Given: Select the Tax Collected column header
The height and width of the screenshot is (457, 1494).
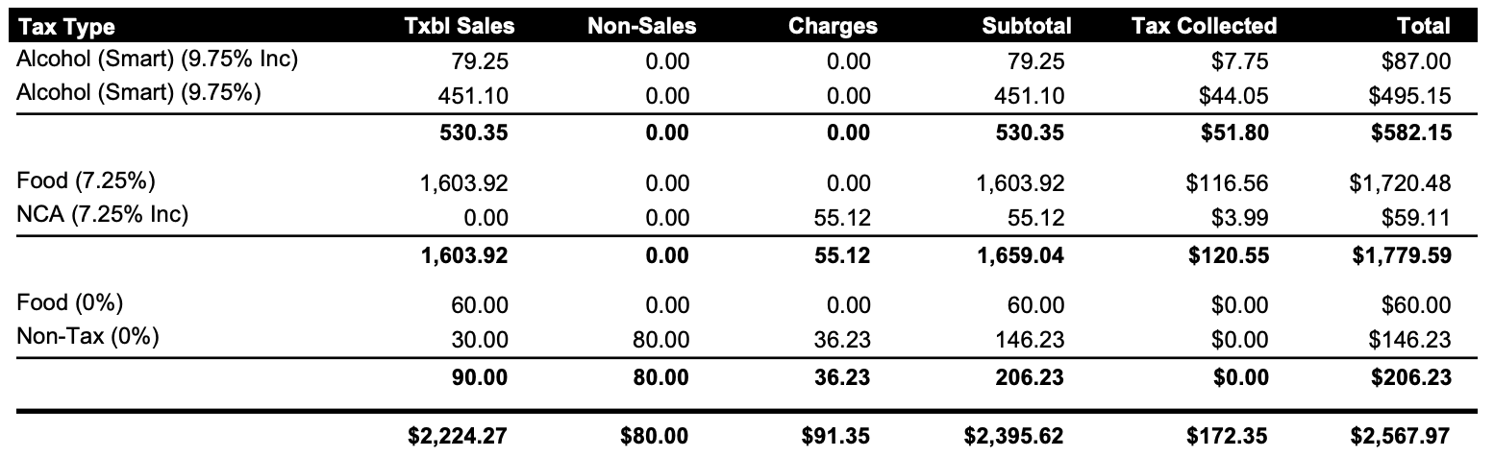Looking at the screenshot, I should 1204,26.
